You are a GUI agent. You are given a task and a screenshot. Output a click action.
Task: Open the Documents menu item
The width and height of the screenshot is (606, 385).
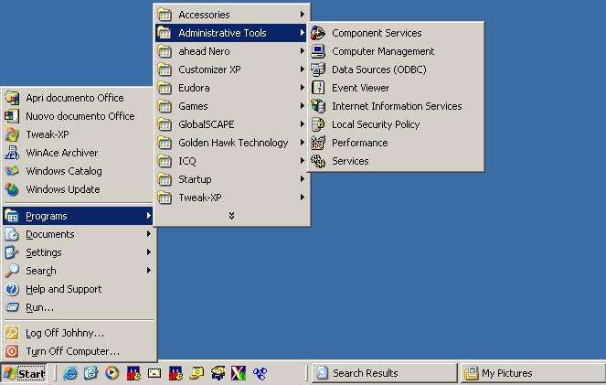pyautogui.click(x=78, y=234)
